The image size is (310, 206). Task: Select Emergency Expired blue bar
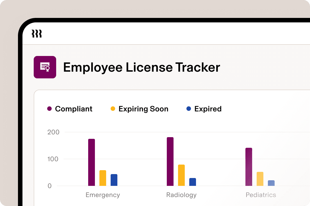pyautogui.click(x=114, y=180)
